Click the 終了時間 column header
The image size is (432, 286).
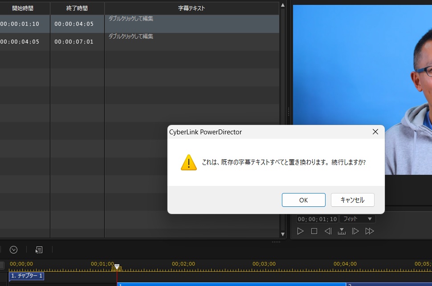(77, 8)
